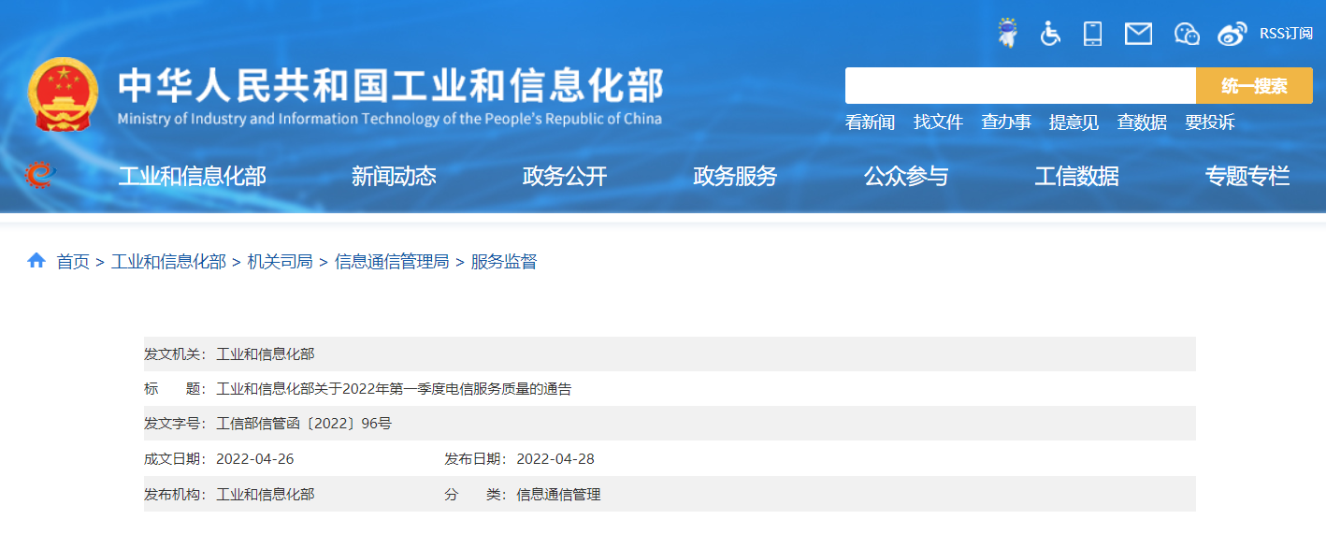Open the wheelchair accessibility mode icon
Image resolution: width=1326 pixels, height=534 pixels.
tap(1050, 34)
